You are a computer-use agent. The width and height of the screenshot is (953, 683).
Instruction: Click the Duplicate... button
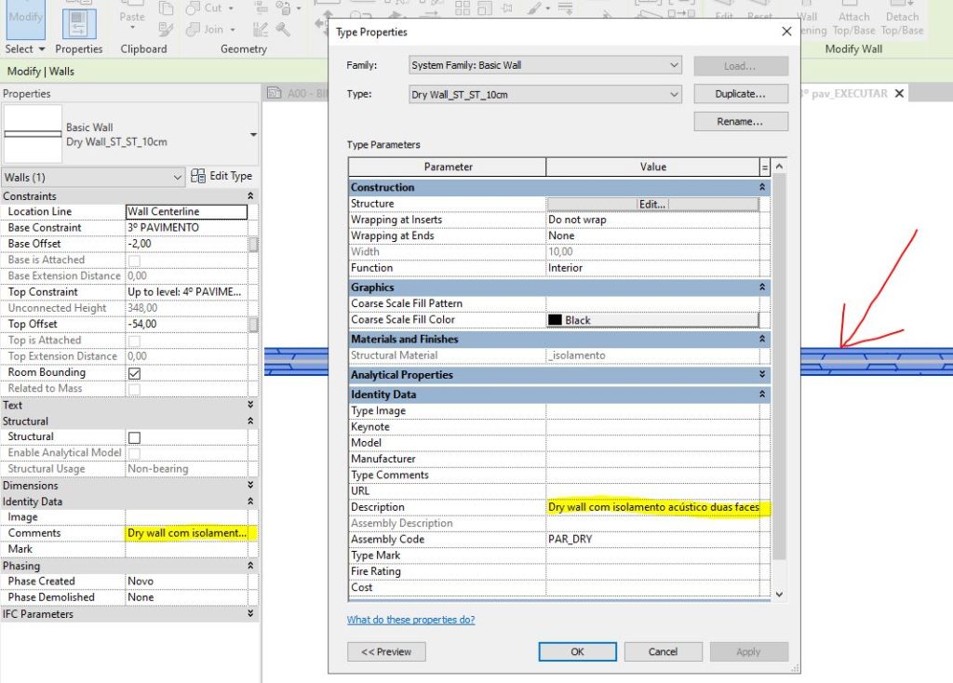tap(741, 94)
